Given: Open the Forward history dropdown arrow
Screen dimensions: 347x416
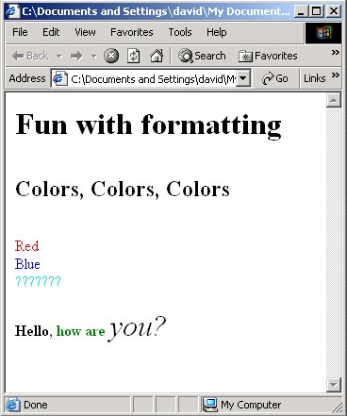Looking at the screenshot, I should click(x=93, y=57).
